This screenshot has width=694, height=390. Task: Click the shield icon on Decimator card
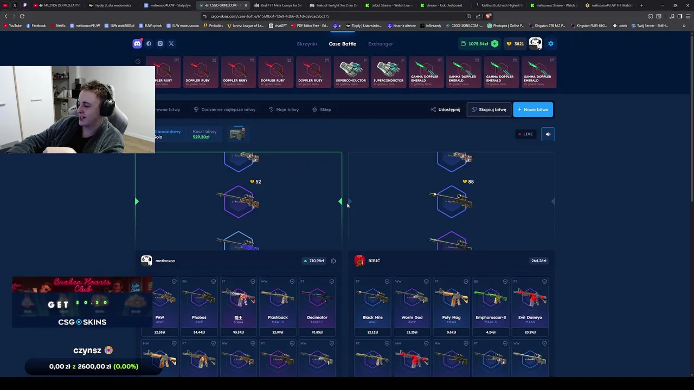click(x=331, y=281)
